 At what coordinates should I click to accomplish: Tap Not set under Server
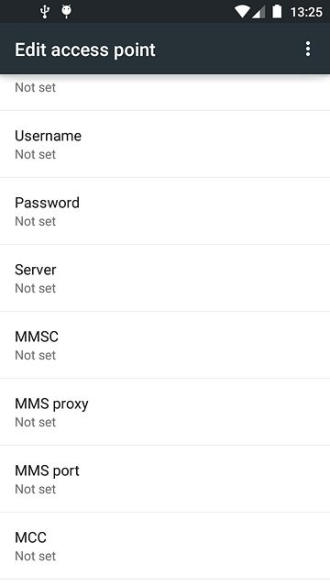(x=35, y=288)
